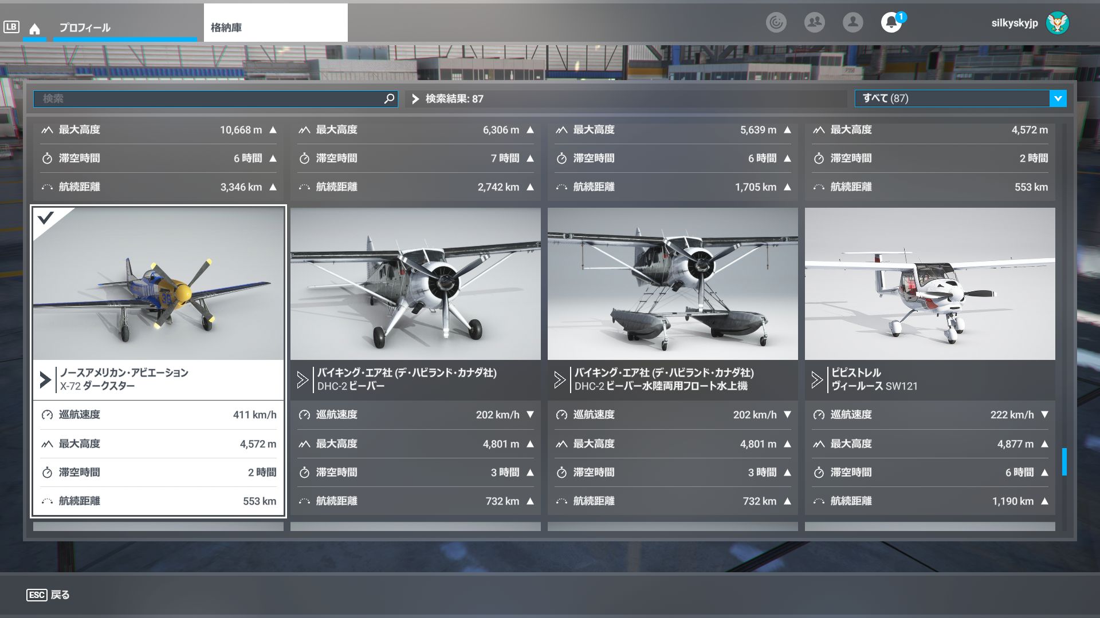The width and height of the screenshot is (1100, 618).
Task: Open the すべて (87) filter dropdown
Action: [x=1058, y=98]
